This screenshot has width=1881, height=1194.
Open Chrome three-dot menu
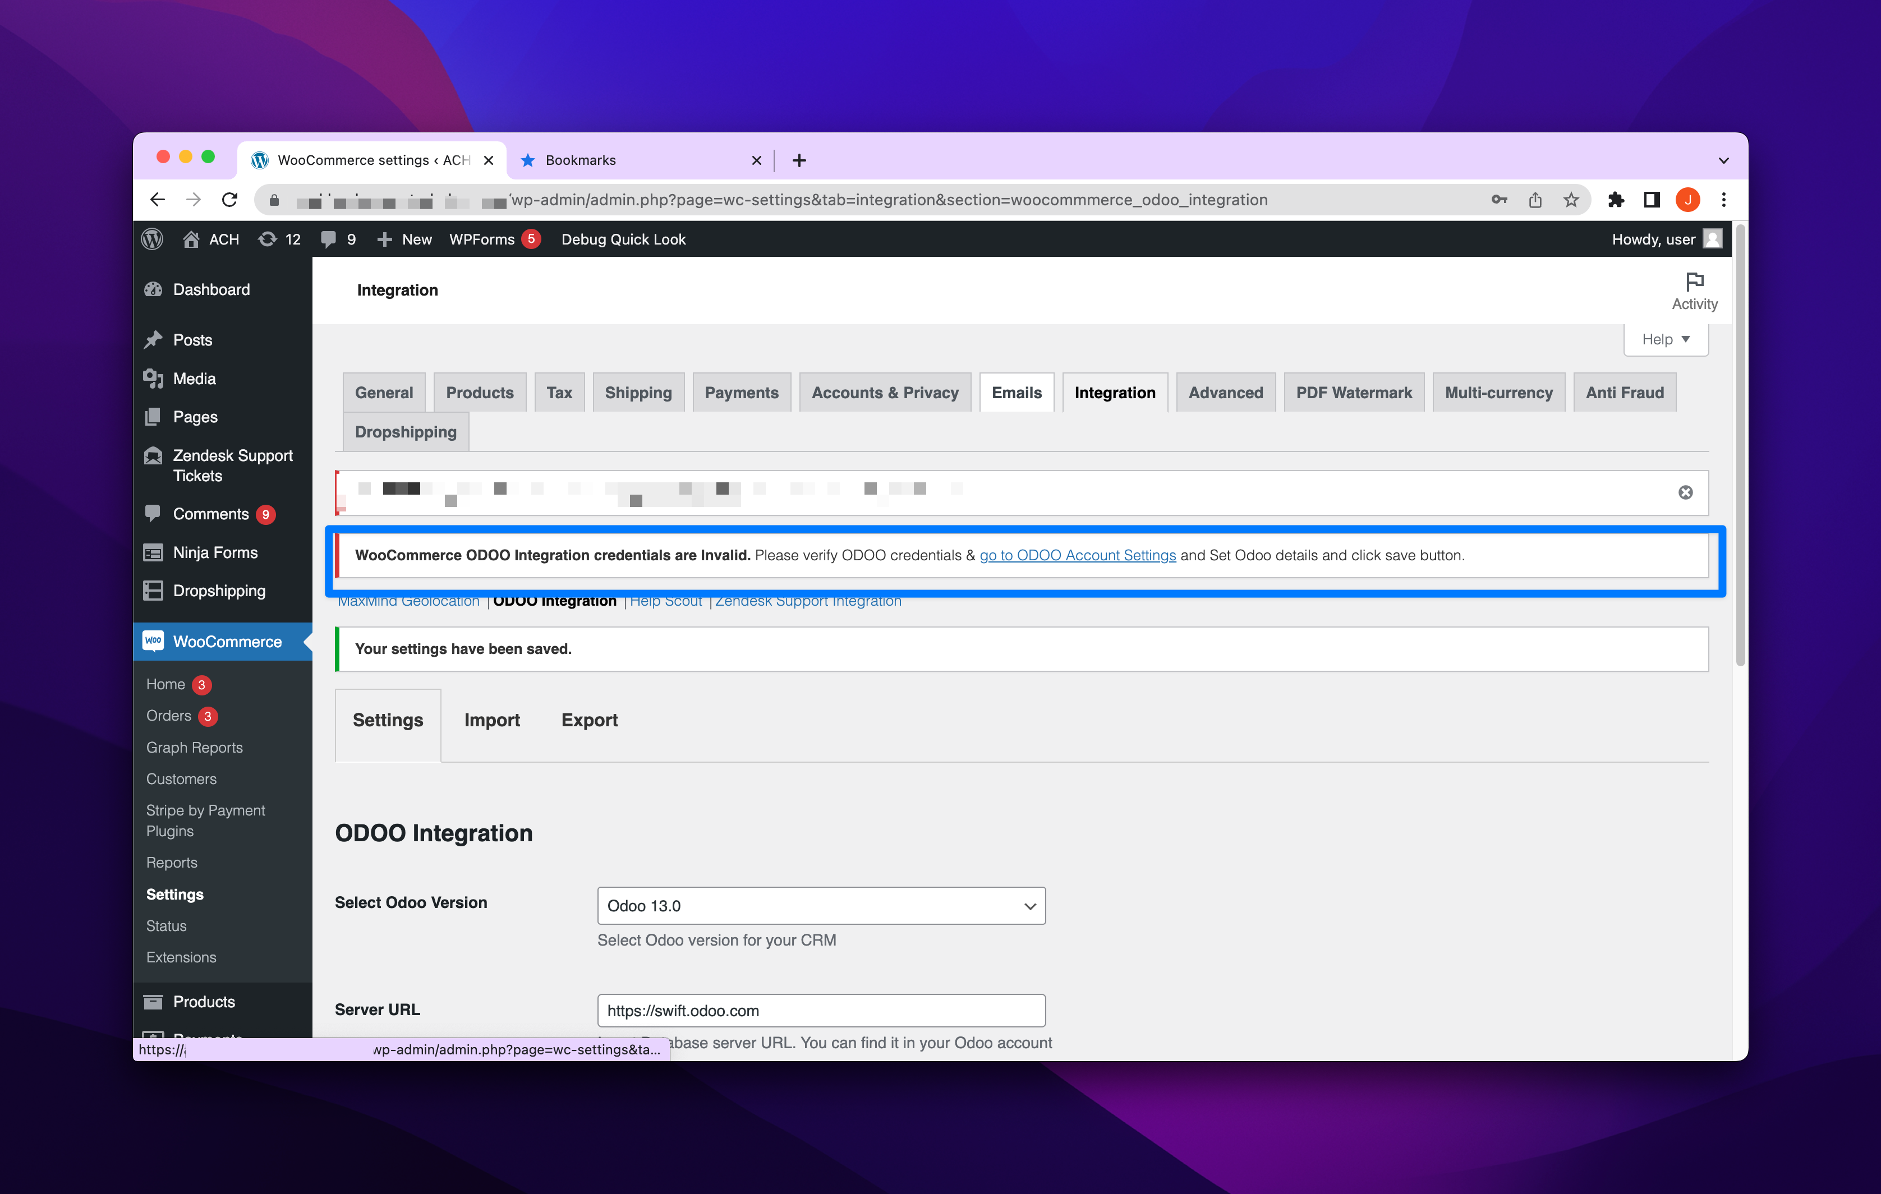click(x=1723, y=200)
